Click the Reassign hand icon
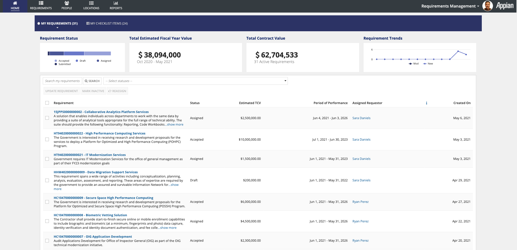The width and height of the screenshot is (517, 250). tap(110, 91)
